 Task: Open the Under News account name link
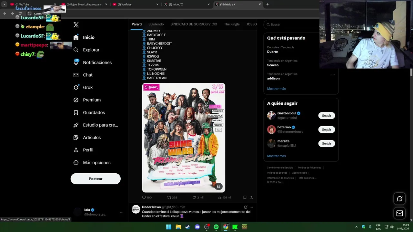click(x=151, y=207)
